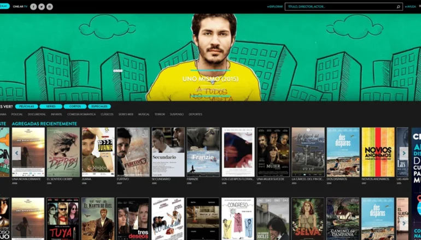
Task: Open the Una Novia Errante poster in Agregadas Recientemente
Action: pyautogui.click(x=28, y=152)
